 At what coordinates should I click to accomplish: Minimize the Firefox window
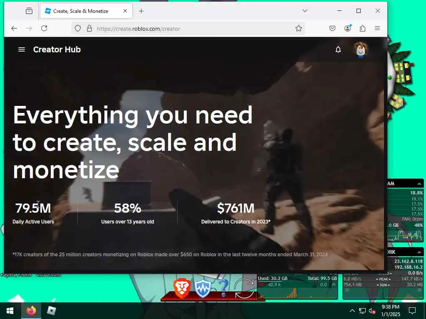(339, 10)
